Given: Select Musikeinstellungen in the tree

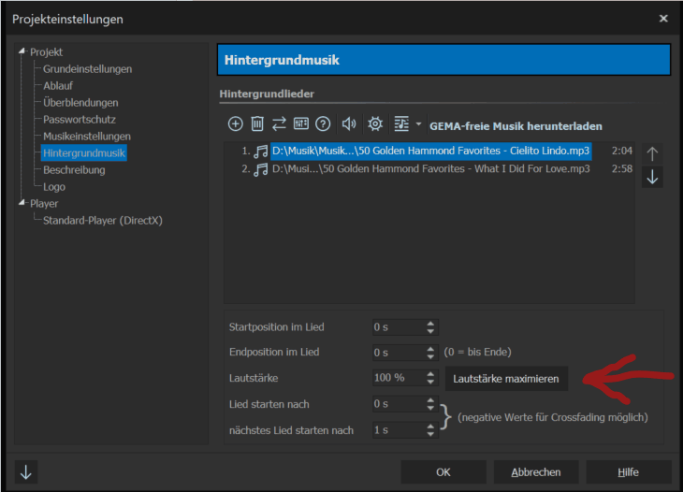Looking at the screenshot, I should (x=87, y=137).
